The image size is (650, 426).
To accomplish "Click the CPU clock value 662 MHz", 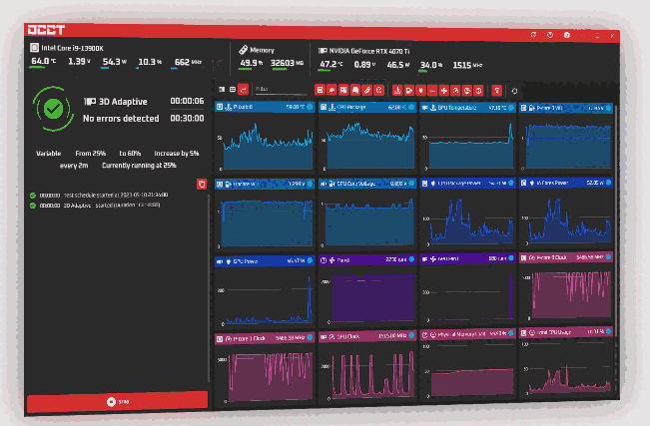I will pos(188,62).
